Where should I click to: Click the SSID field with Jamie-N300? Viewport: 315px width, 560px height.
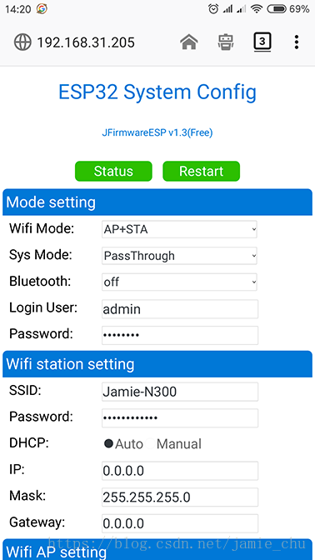[x=180, y=392]
